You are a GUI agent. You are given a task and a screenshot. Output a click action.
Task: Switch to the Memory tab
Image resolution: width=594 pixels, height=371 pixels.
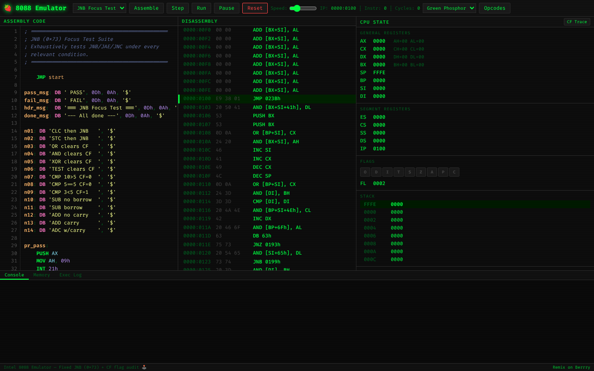(42, 275)
